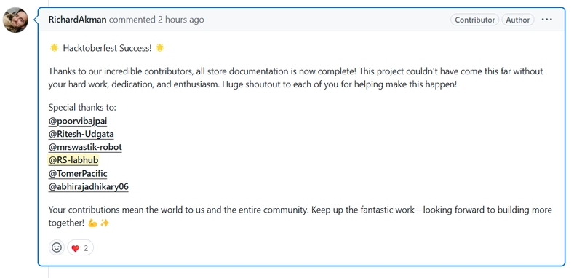Click the "Special thanks to:" line
Image resolution: width=582 pixels, height=278 pixels.
tap(82, 108)
